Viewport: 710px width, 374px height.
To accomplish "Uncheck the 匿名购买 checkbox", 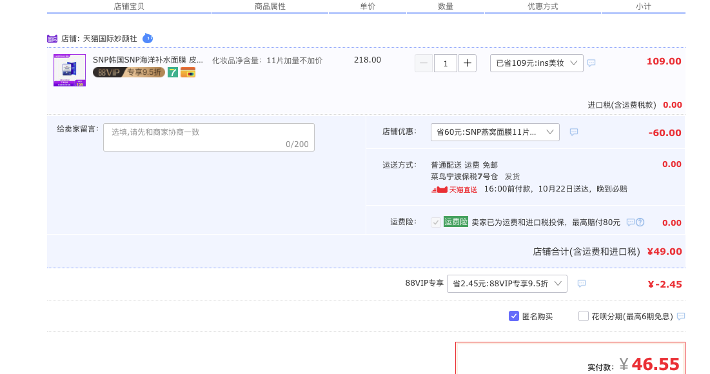I will click(513, 316).
